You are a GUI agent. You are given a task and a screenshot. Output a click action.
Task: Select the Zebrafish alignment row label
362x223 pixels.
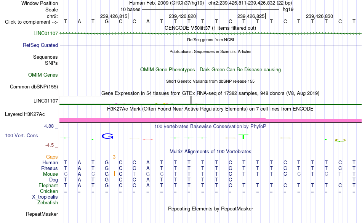[x=48, y=202]
